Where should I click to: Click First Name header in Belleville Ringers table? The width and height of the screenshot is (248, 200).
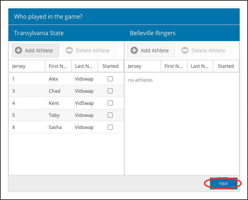click(174, 66)
